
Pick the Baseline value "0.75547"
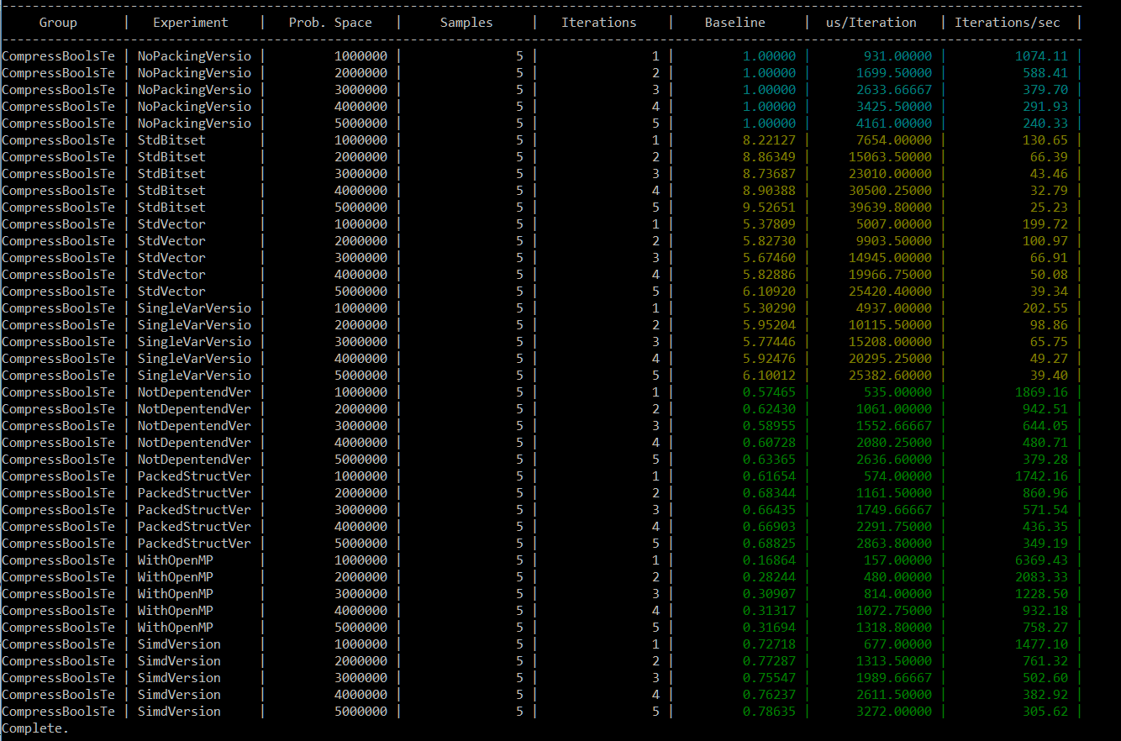click(x=769, y=678)
